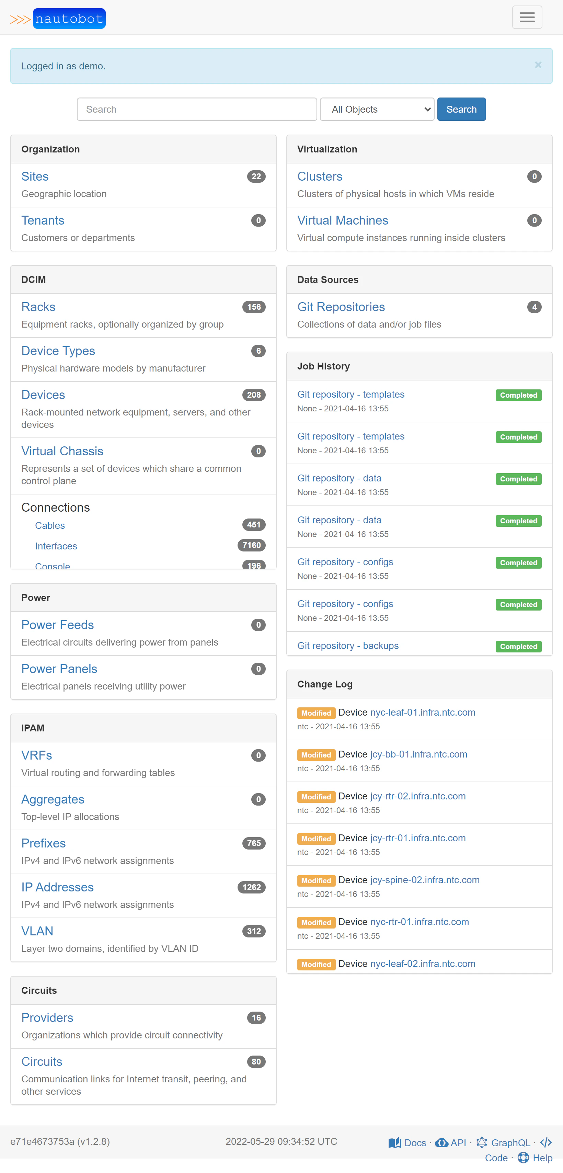Open the 'Git repository - backups' job
This screenshot has height=1173, width=563.
tap(348, 646)
